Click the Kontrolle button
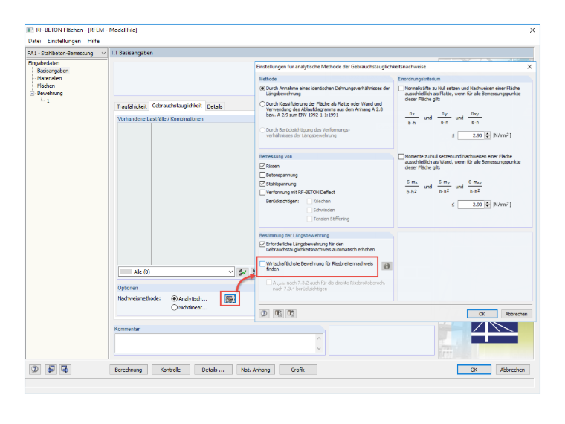The image size is (565, 424). pyautogui.click(x=170, y=370)
